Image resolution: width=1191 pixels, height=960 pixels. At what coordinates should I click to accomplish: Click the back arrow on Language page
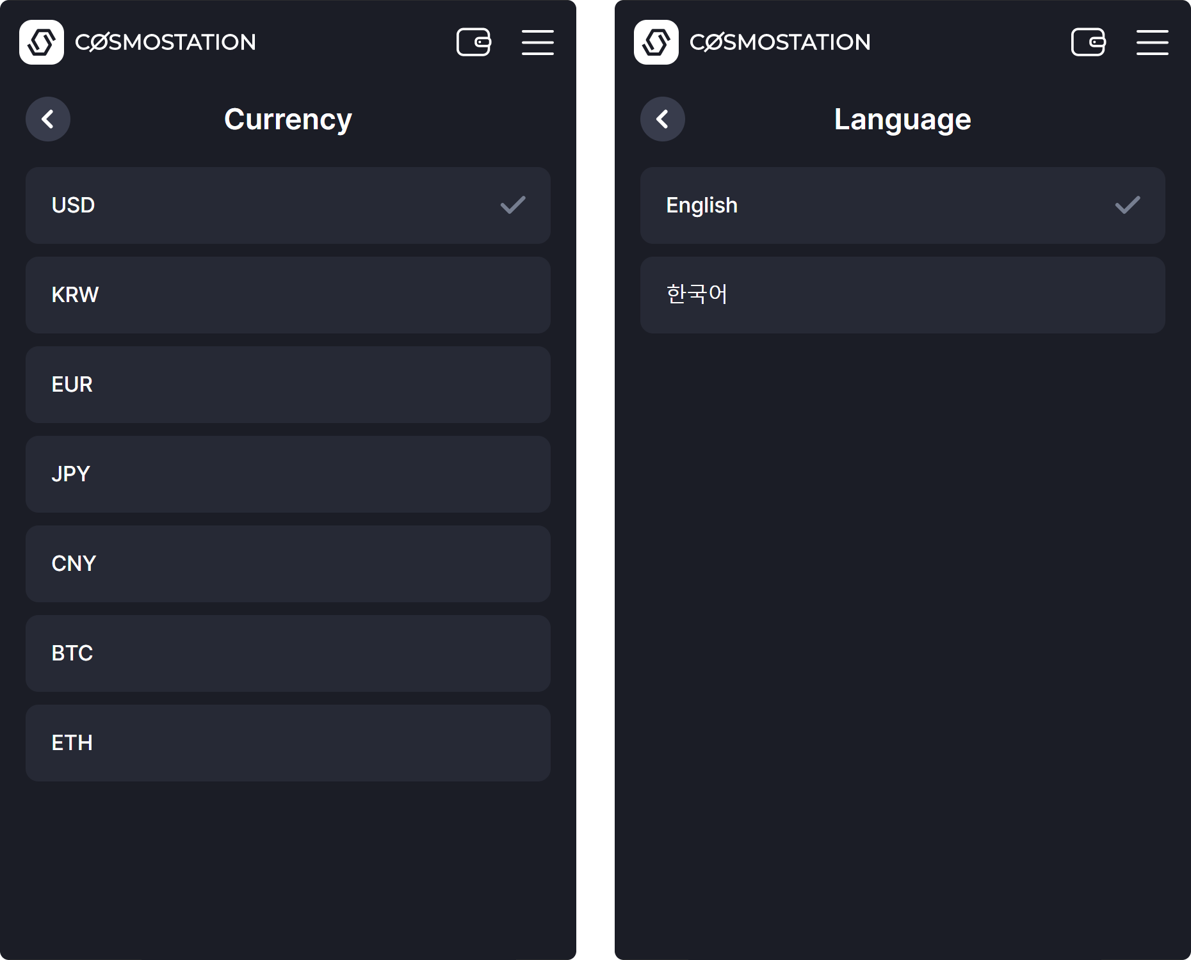coord(663,119)
